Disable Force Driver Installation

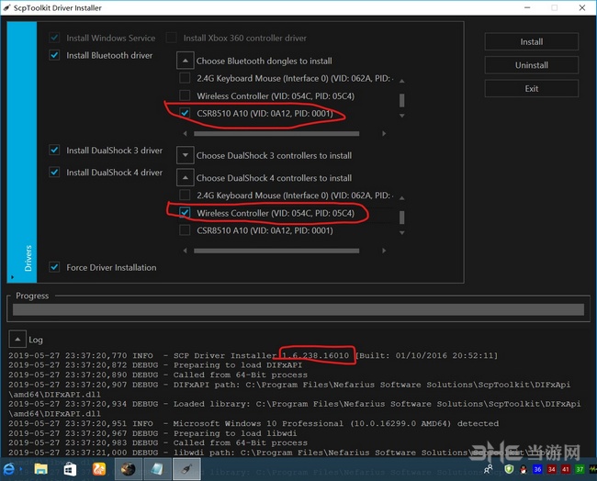(x=54, y=267)
